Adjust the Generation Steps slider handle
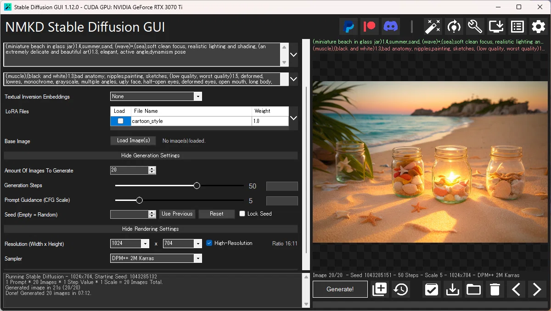551x311 pixels. click(197, 186)
